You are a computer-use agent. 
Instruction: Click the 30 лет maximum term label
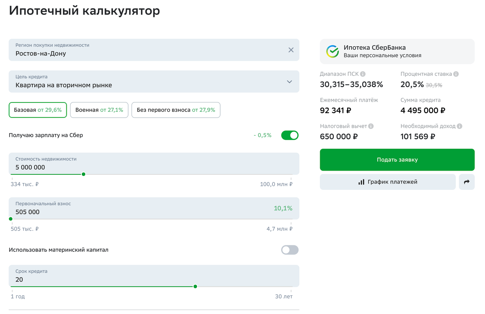tap(284, 297)
